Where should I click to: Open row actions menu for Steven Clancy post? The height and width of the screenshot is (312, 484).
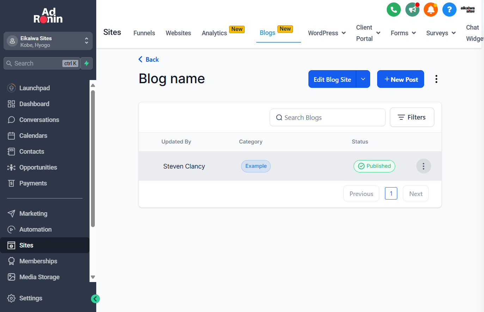[x=424, y=166]
